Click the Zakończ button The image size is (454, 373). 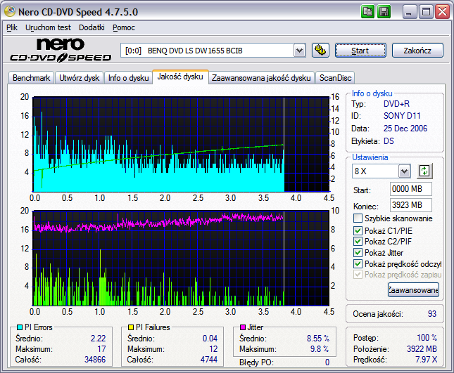pyautogui.click(x=417, y=51)
